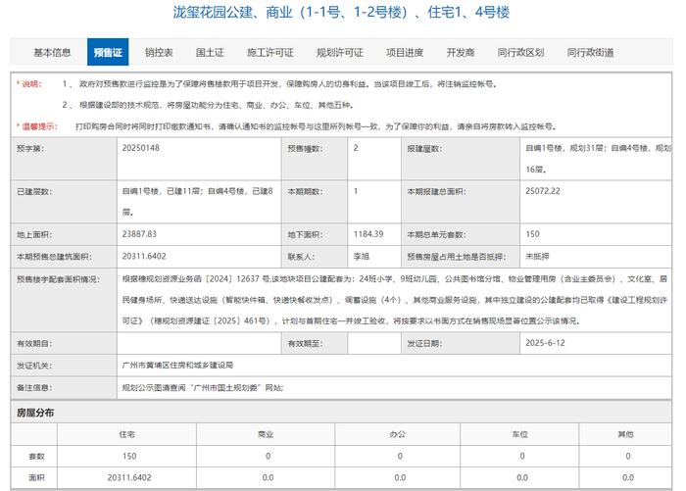Screen dimensions: 686x491
Task: Click the 本期报建总面积 value 25072.22
Action: (x=543, y=191)
